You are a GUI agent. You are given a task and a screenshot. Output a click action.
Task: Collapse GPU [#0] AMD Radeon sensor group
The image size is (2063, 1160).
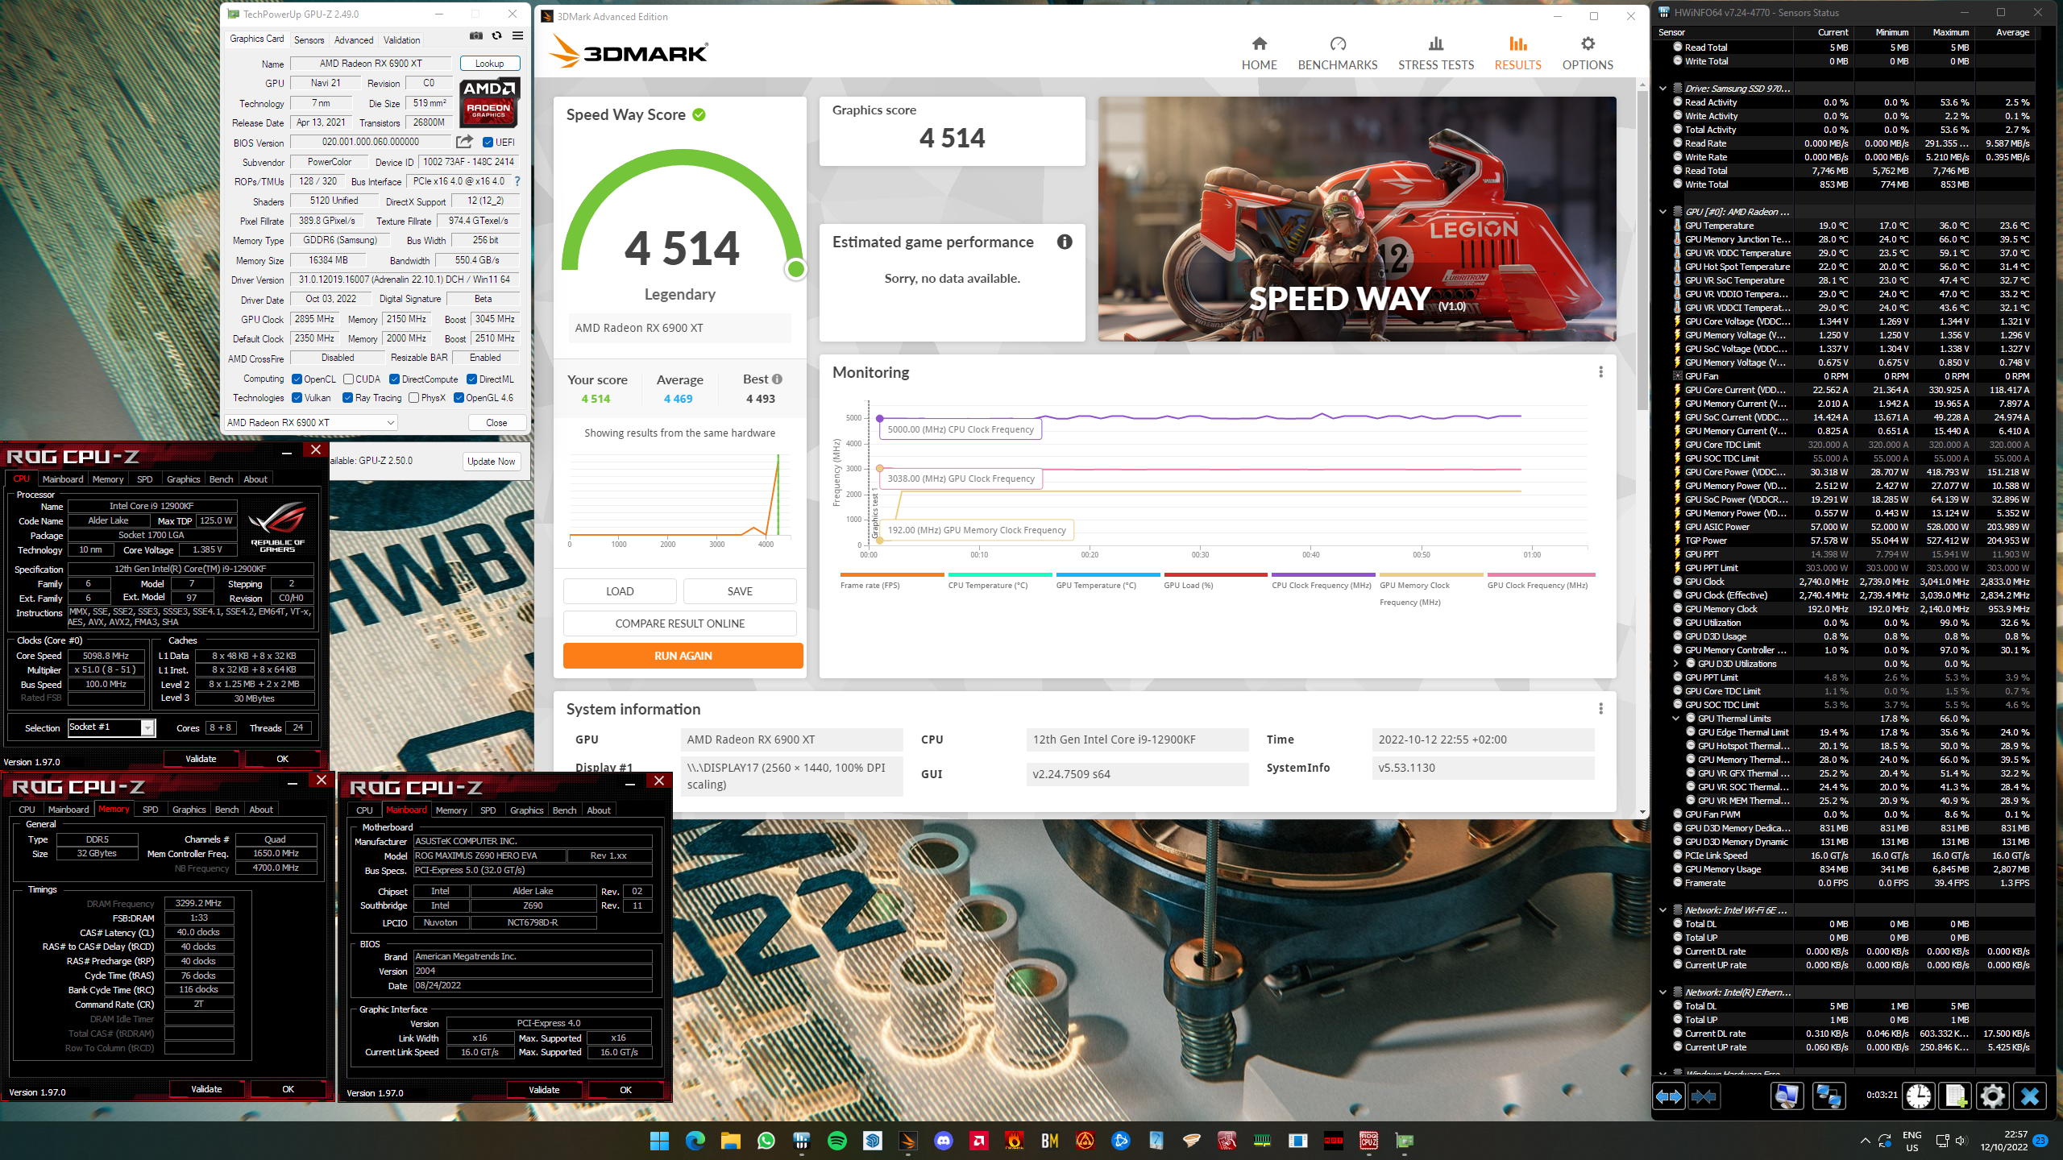(x=1662, y=212)
